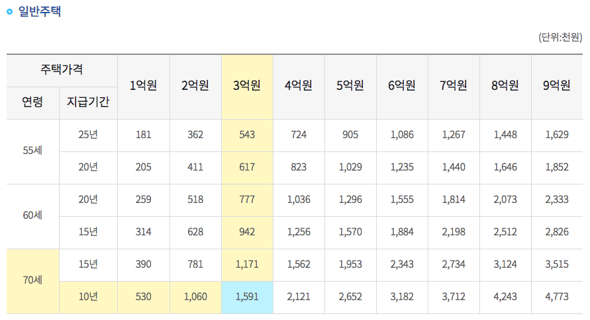Screen dimensions: 590x320
Task: Click the 390 table cell
Action: point(143,264)
